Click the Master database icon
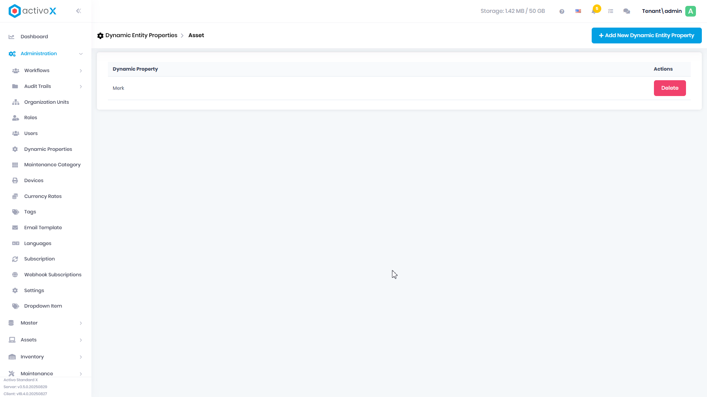Viewport: 707px width, 397px height. click(x=11, y=323)
